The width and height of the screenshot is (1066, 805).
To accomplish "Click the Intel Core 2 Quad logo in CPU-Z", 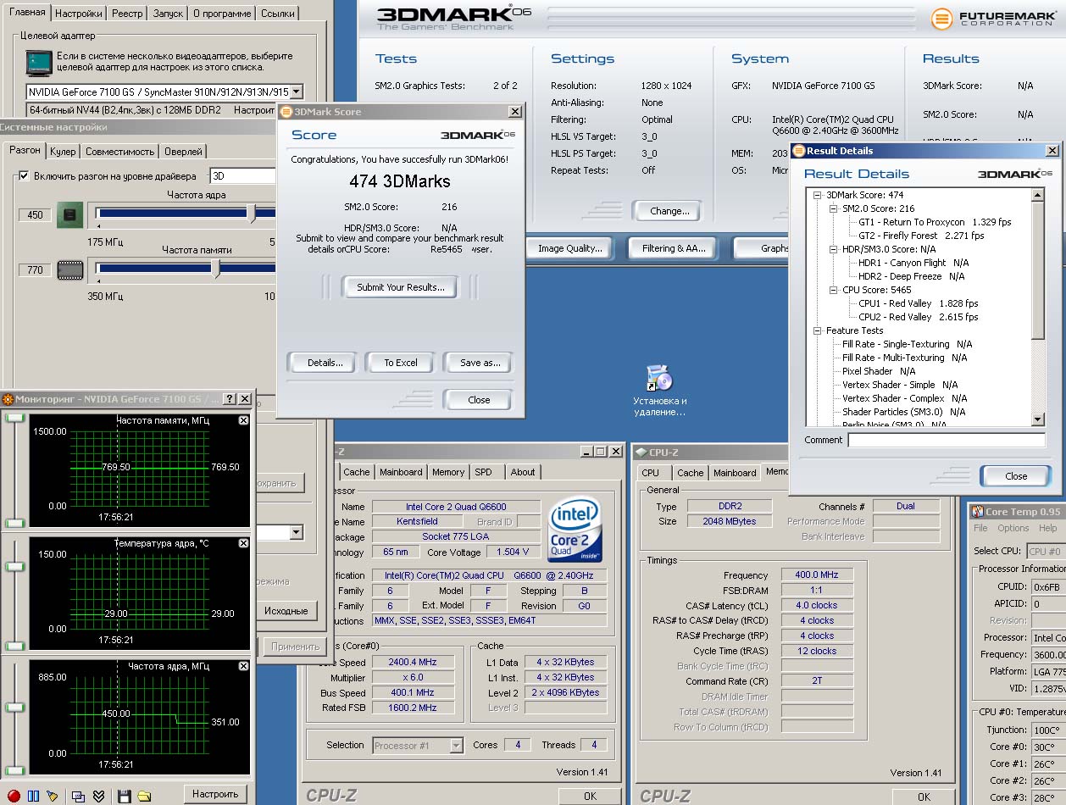I will pyautogui.click(x=575, y=530).
